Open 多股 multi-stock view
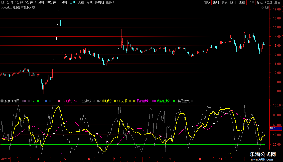This screenshot has height=162, width=283. pos(224,2)
